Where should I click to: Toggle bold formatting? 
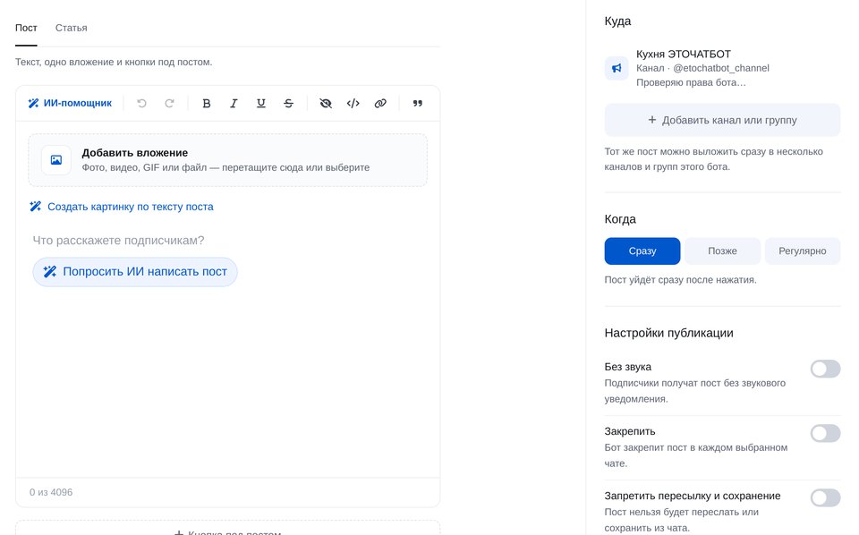click(x=207, y=103)
